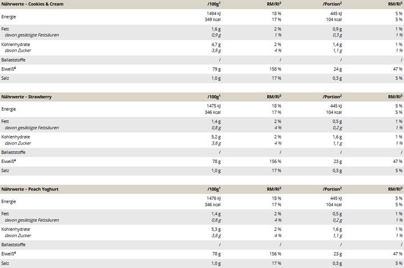The width and height of the screenshot is (404, 268).
Task: Click the Ballaststoffe label in Strawberry table
Action: pyautogui.click(x=13, y=152)
